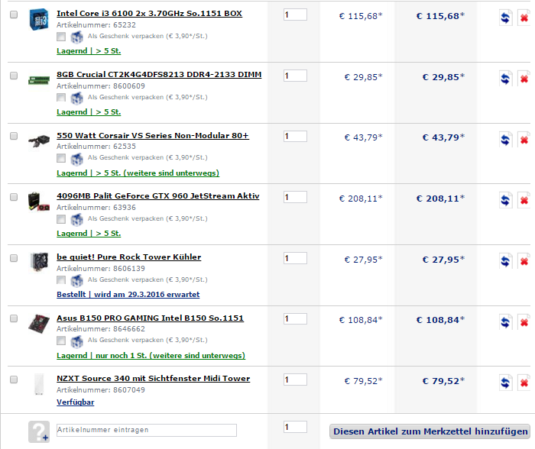
Task: Update quantity icon for 550 Watt Corsair row
Action: click(x=505, y=140)
